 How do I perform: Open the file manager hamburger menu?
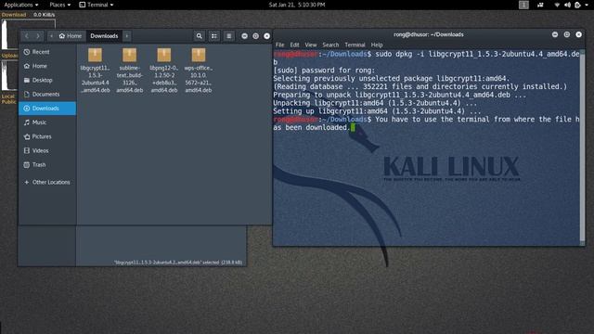(229, 36)
